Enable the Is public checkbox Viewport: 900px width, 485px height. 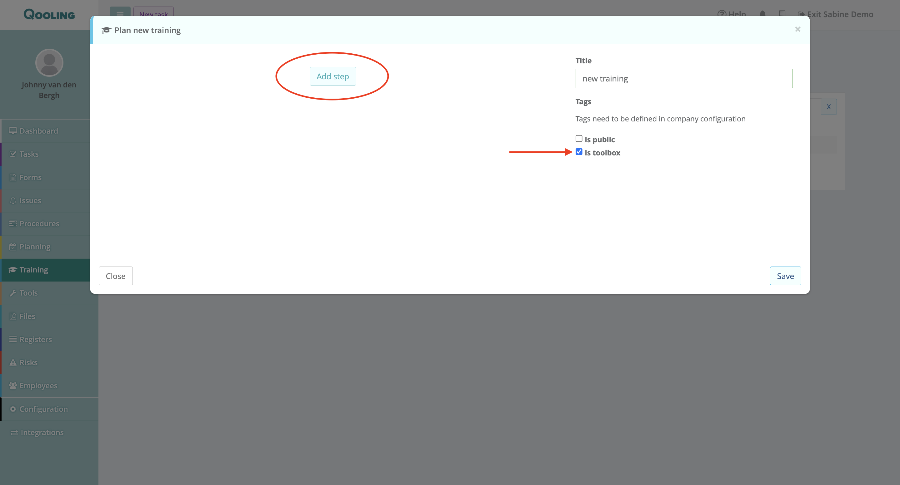click(x=578, y=139)
